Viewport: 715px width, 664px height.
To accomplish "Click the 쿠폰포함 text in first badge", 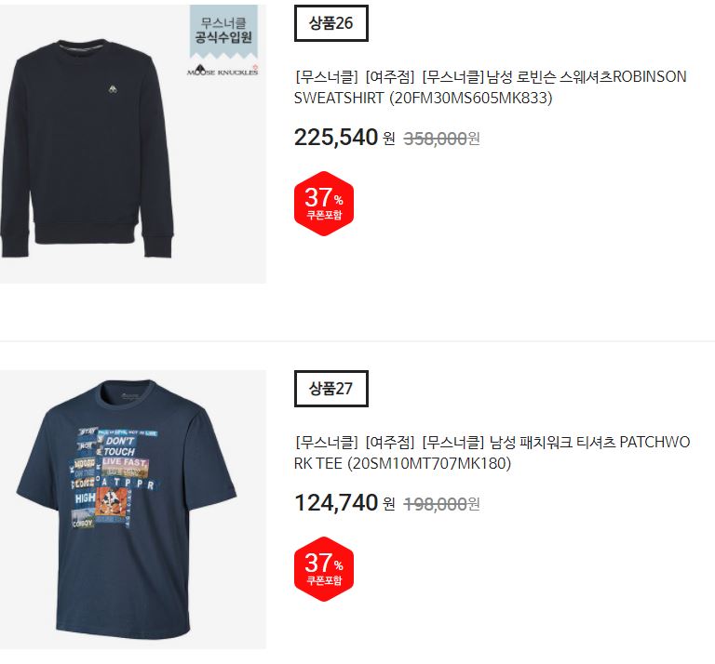I will coord(324,215).
